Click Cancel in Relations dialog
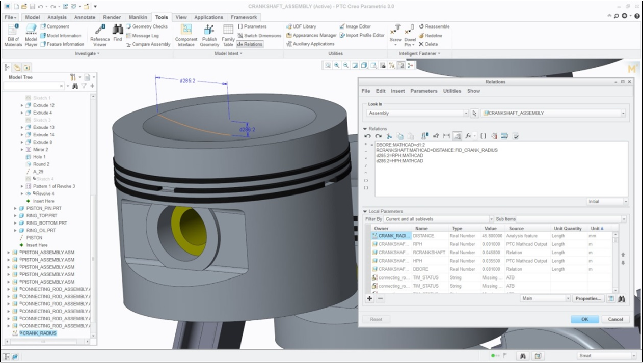 click(x=615, y=319)
